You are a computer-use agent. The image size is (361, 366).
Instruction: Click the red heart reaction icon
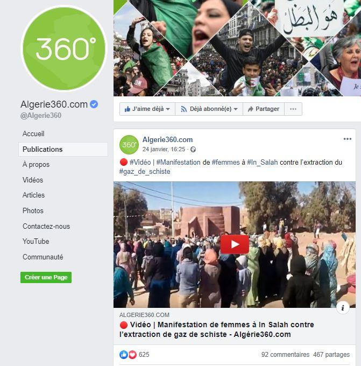click(132, 355)
